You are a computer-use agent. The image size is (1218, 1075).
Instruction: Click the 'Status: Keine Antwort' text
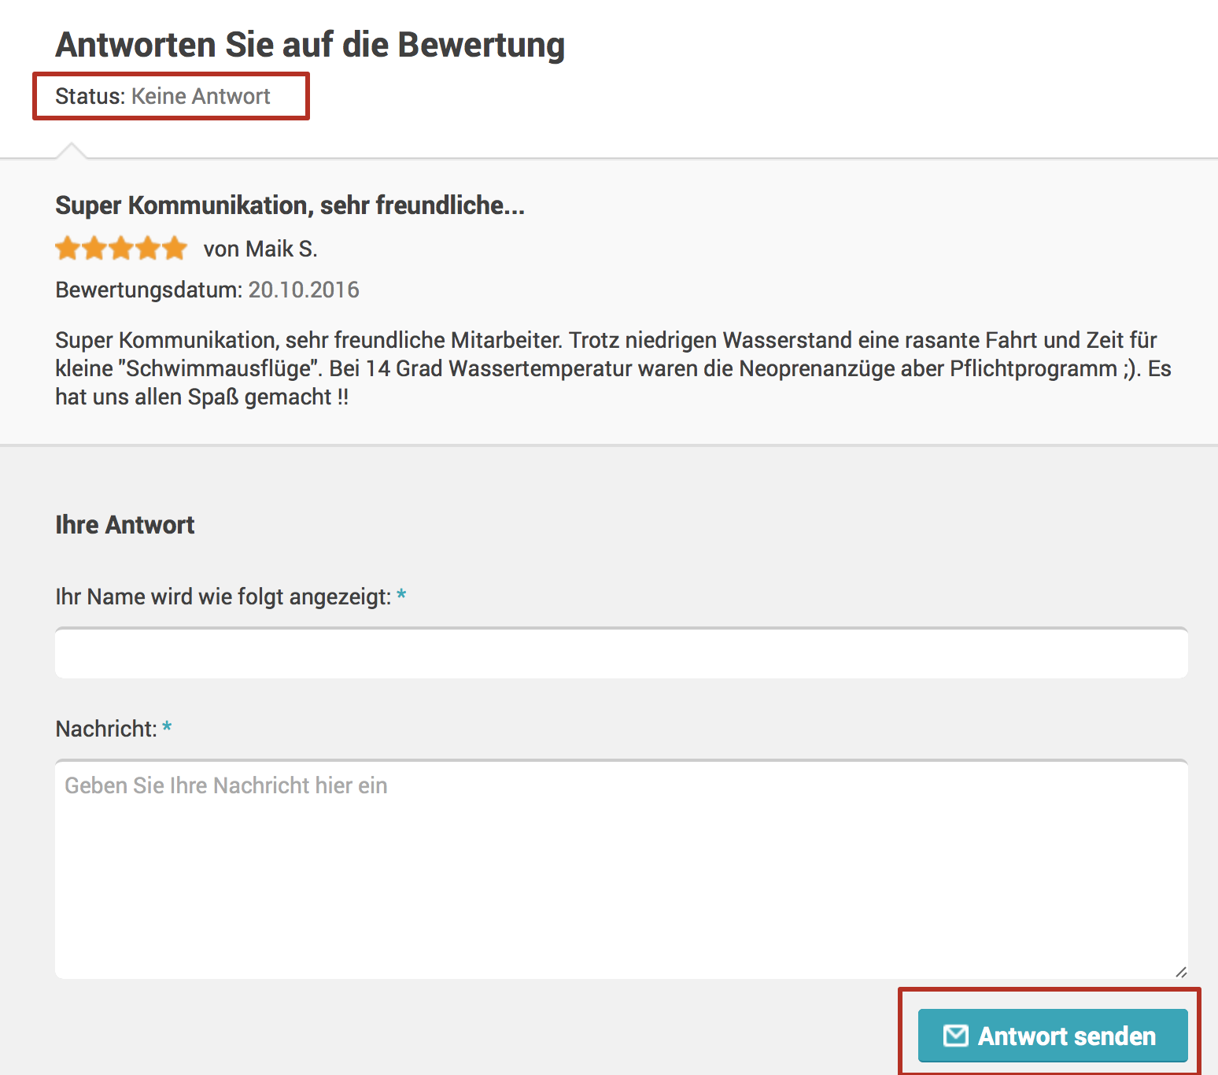[162, 96]
